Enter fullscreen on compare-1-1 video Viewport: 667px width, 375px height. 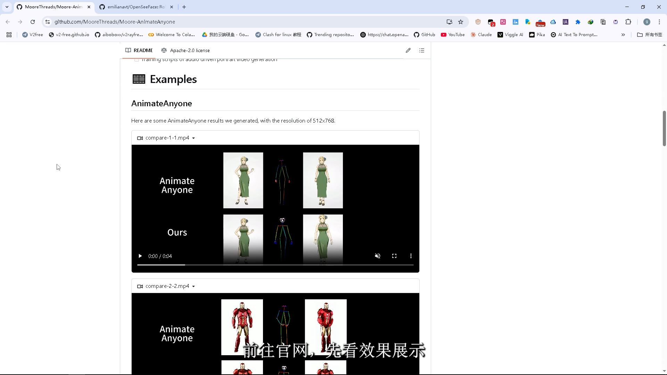394,256
